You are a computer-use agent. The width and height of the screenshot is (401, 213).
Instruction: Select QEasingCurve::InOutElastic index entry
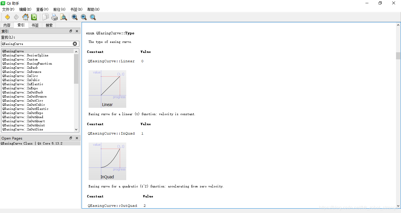click(38, 109)
